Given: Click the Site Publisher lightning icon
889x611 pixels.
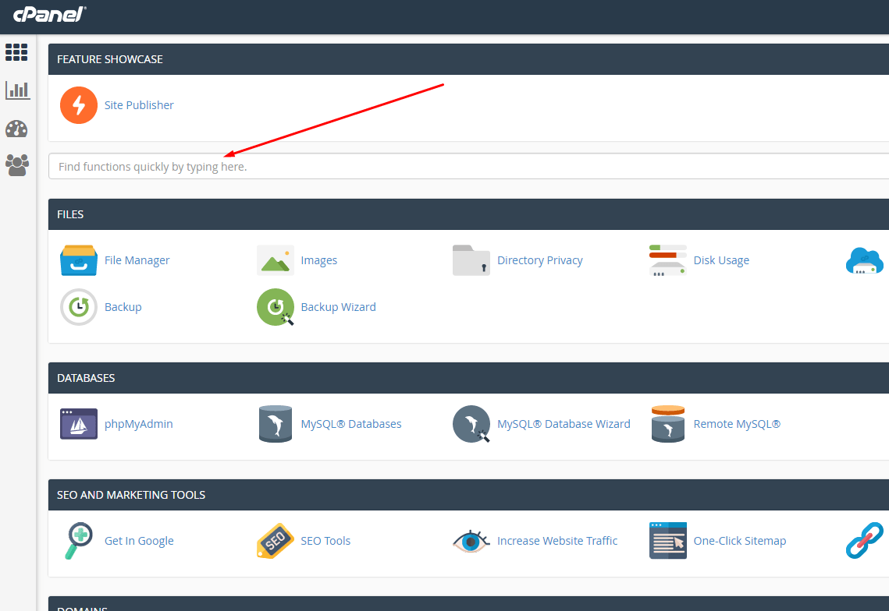Looking at the screenshot, I should (79, 105).
